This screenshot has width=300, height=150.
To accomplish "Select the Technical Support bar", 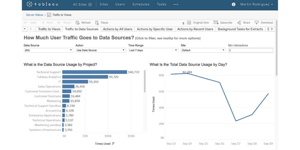I will 94,72.
